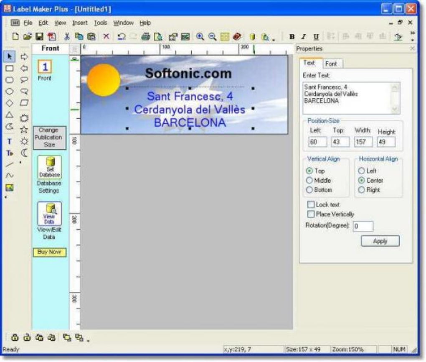Screen dimensions: 426x362
Task: Open View Data icon
Action: tap(49, 214)
